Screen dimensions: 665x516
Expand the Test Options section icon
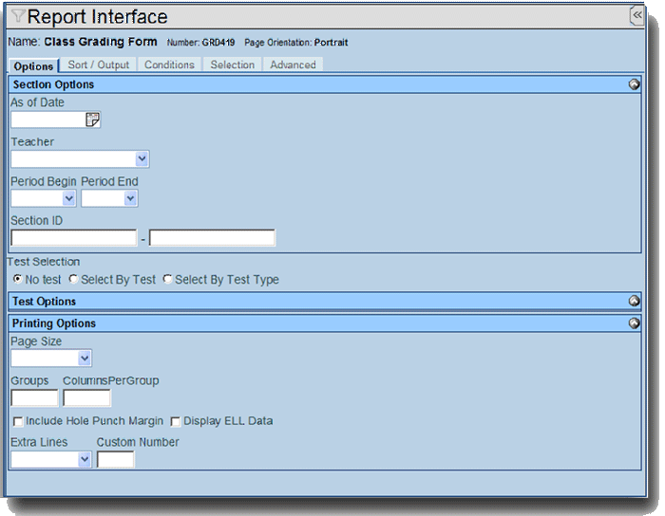point(635,301)
